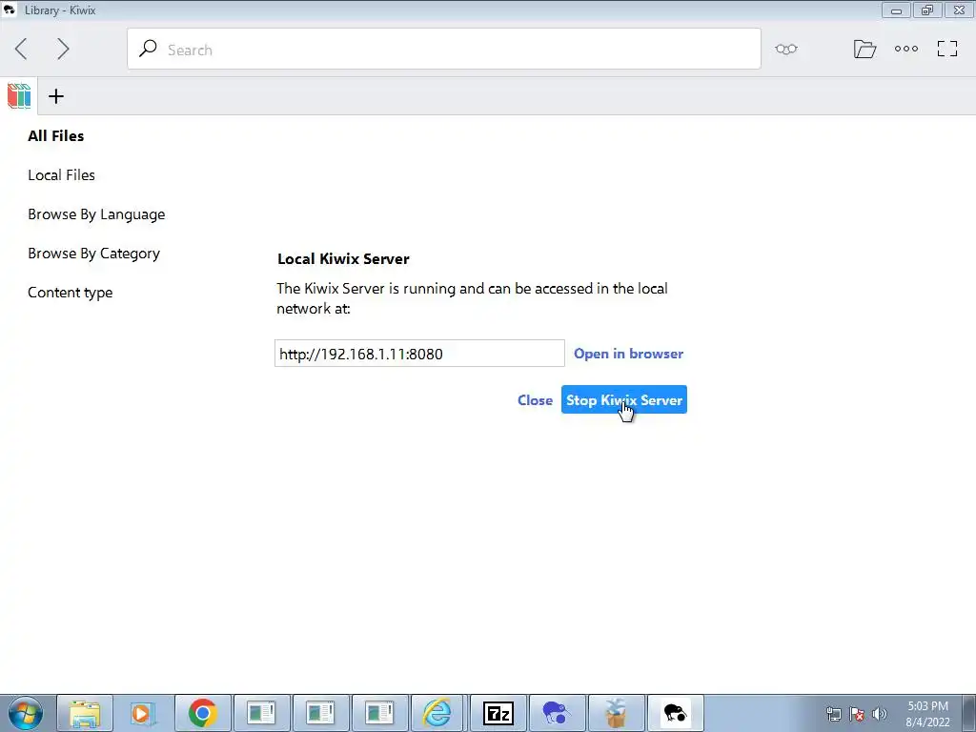Toggle fullscreen mode icon
Viewport: 976px width, 732px height.
coord(947,49)
